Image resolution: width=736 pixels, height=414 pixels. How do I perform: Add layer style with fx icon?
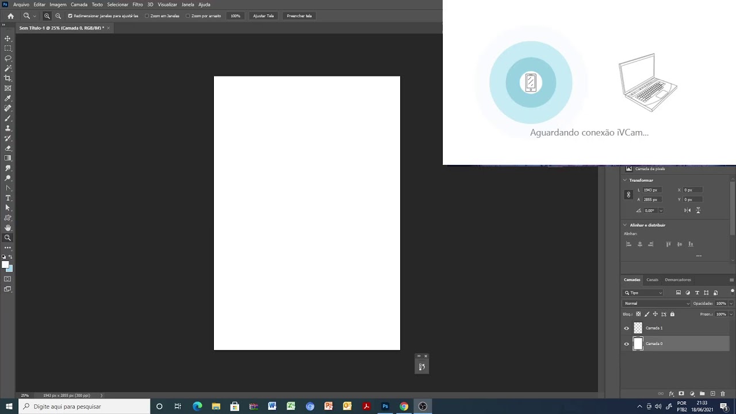point(671,394)
